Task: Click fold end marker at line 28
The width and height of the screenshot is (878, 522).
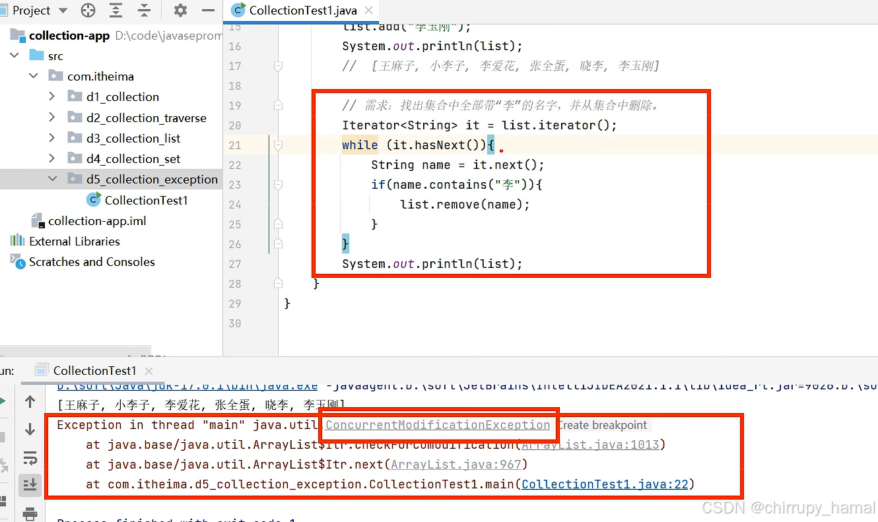Action: pyautogui.click(x=278, y=284)
